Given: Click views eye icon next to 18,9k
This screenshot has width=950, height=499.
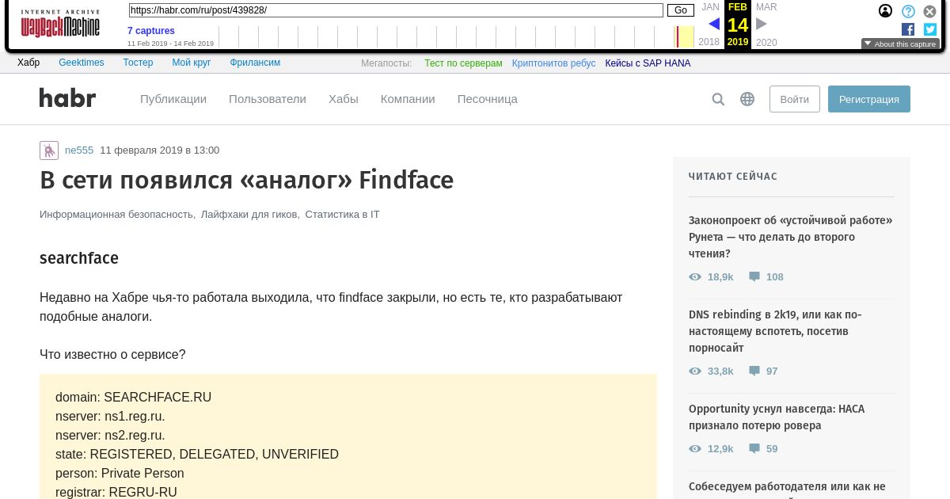Looking at the screenshot, I should point(695,277).
